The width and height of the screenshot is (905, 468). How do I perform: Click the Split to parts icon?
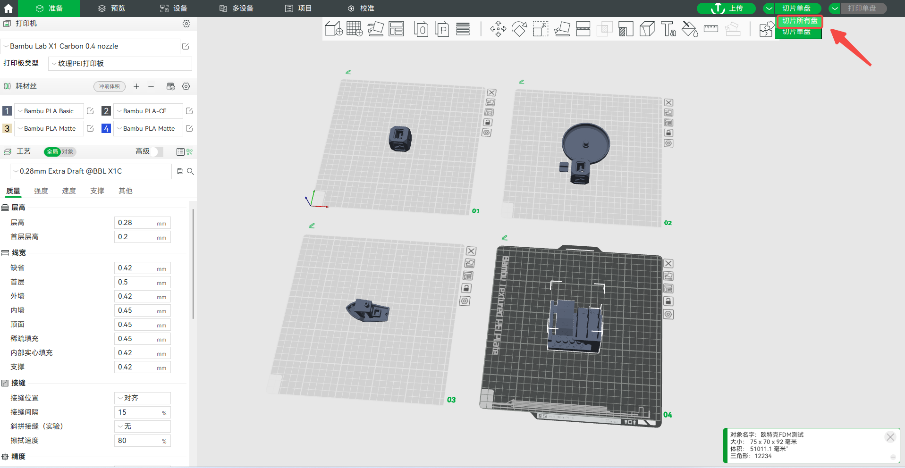coord(442,29)
